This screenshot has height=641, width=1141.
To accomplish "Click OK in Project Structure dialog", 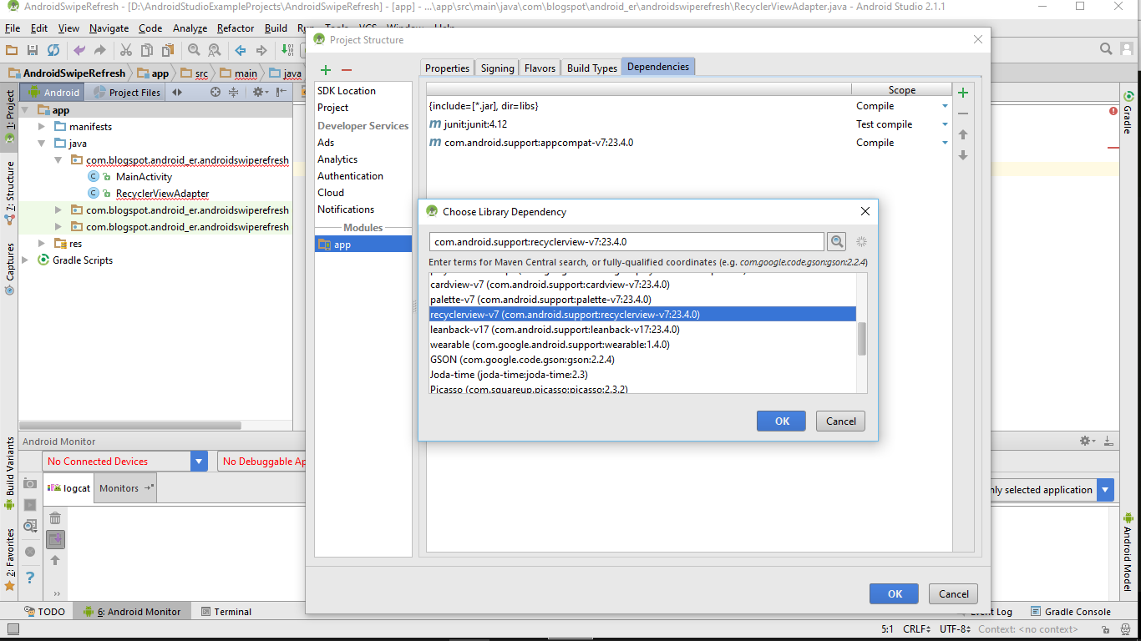I will (895, 594).
